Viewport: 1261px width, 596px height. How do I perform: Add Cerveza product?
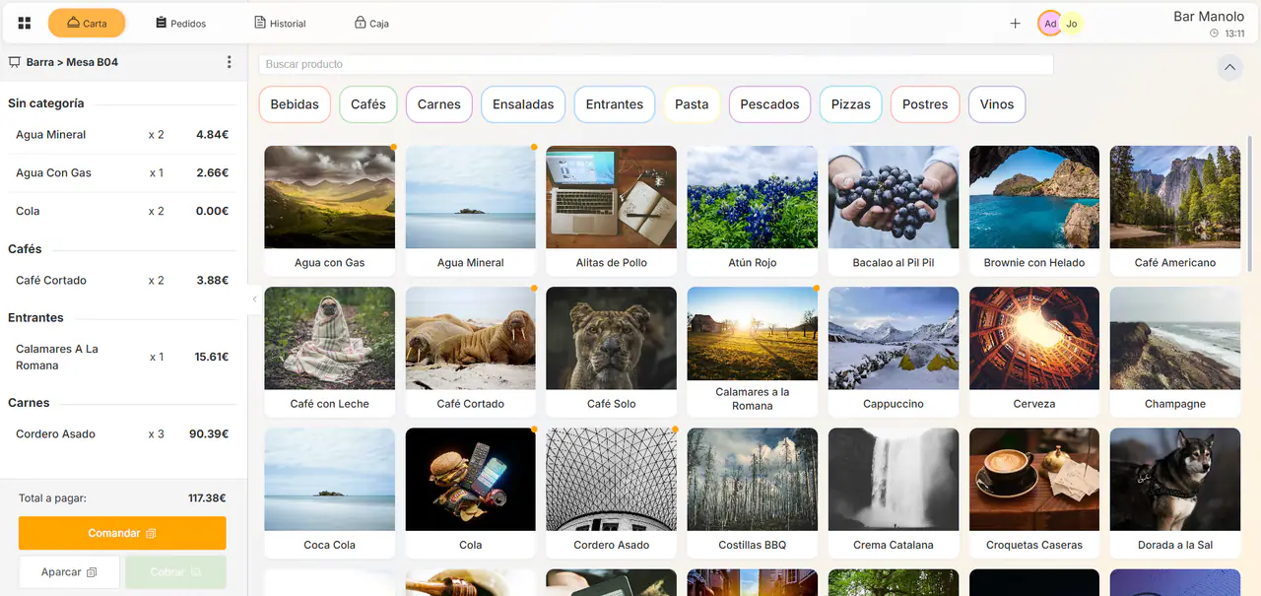click(1034, 352)
